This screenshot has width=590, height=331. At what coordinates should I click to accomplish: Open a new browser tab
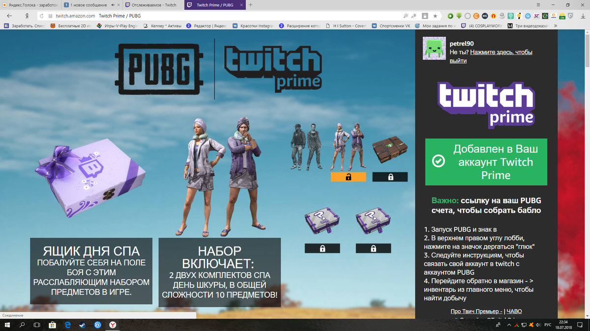pos(250,5)
